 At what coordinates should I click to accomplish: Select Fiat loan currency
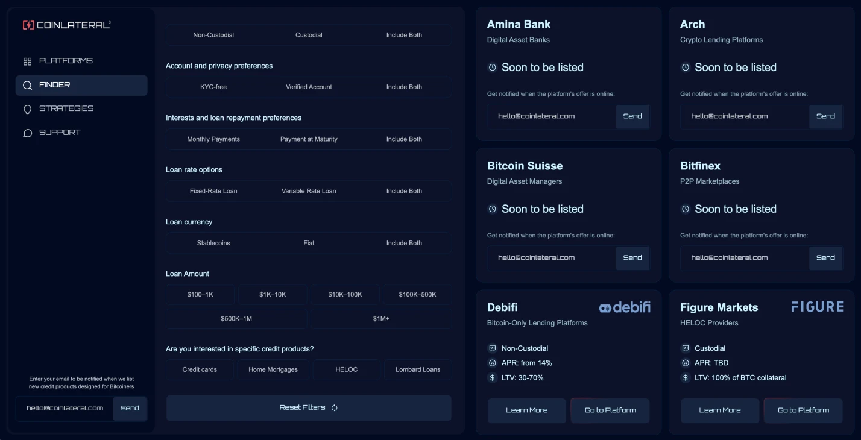pyautogui.click(x=309, y=243)
